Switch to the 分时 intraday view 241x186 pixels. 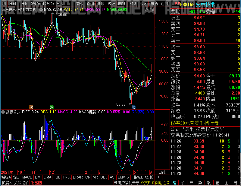(12, 4)
